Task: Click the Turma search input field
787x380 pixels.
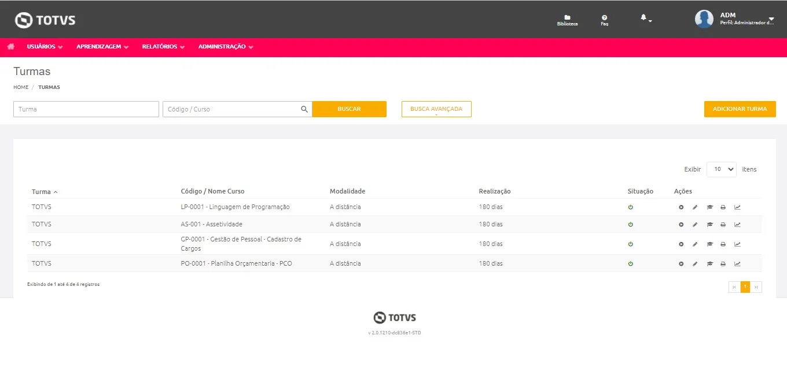Action: [86, 109]
